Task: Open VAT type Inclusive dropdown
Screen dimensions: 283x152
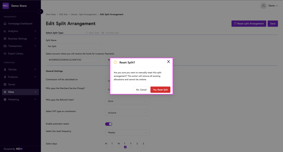Action: pos(127,113)
